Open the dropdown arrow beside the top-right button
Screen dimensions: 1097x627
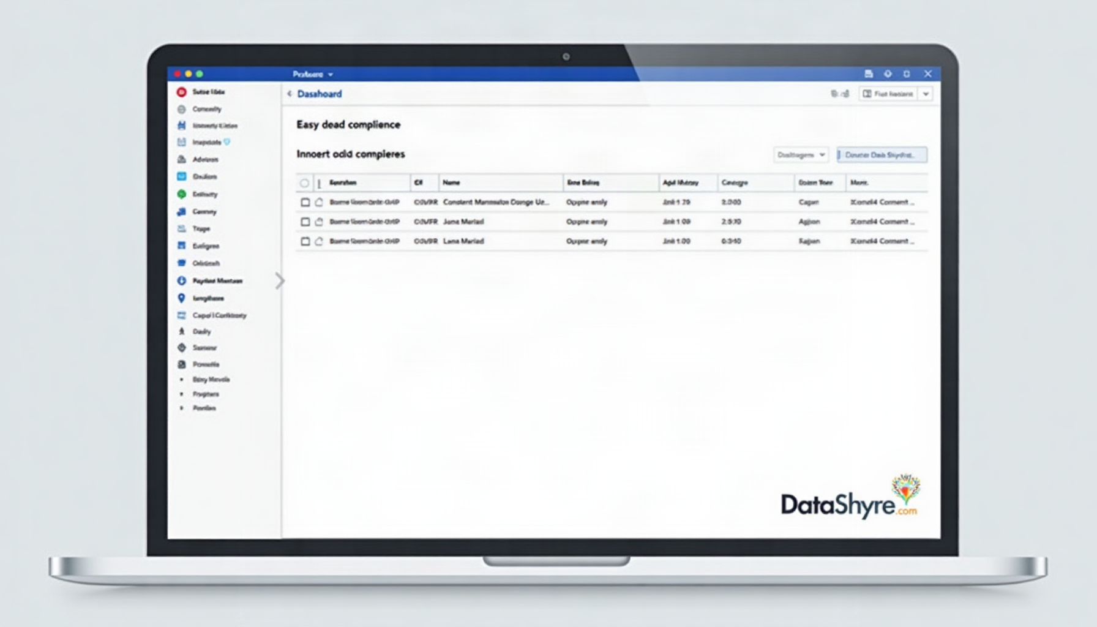tap(926, 94)
